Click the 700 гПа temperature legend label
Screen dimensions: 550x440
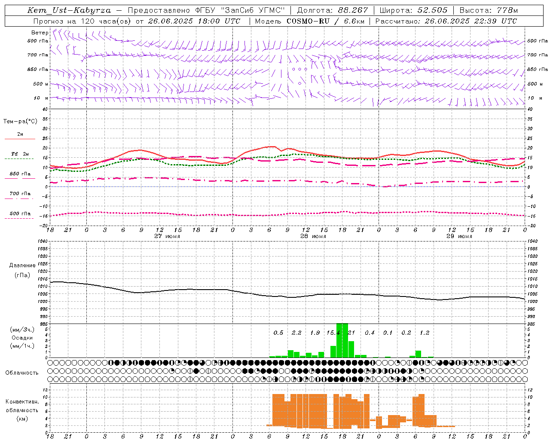coord(20,194)
